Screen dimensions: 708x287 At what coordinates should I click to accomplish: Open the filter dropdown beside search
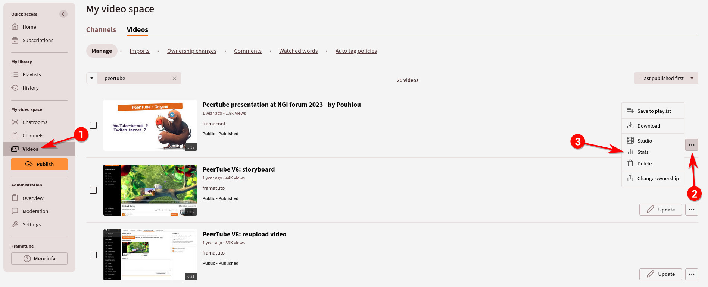coord(92,78)
